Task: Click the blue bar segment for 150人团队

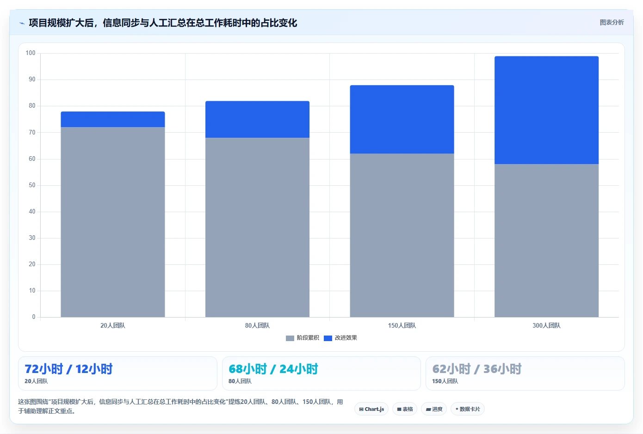Action: pyautogui.click(x=402, y=119)
